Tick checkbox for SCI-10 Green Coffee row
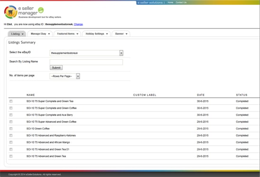 [11, 129]
